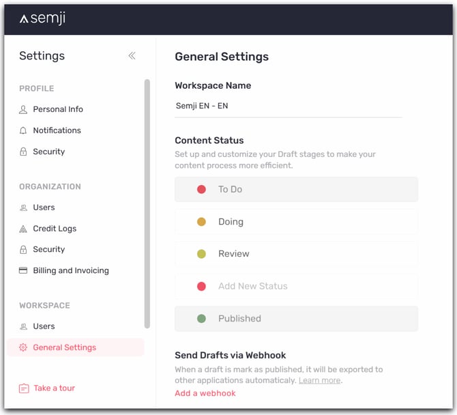Click Add a webhook link
457x415 pixels.
click(205, 393)
